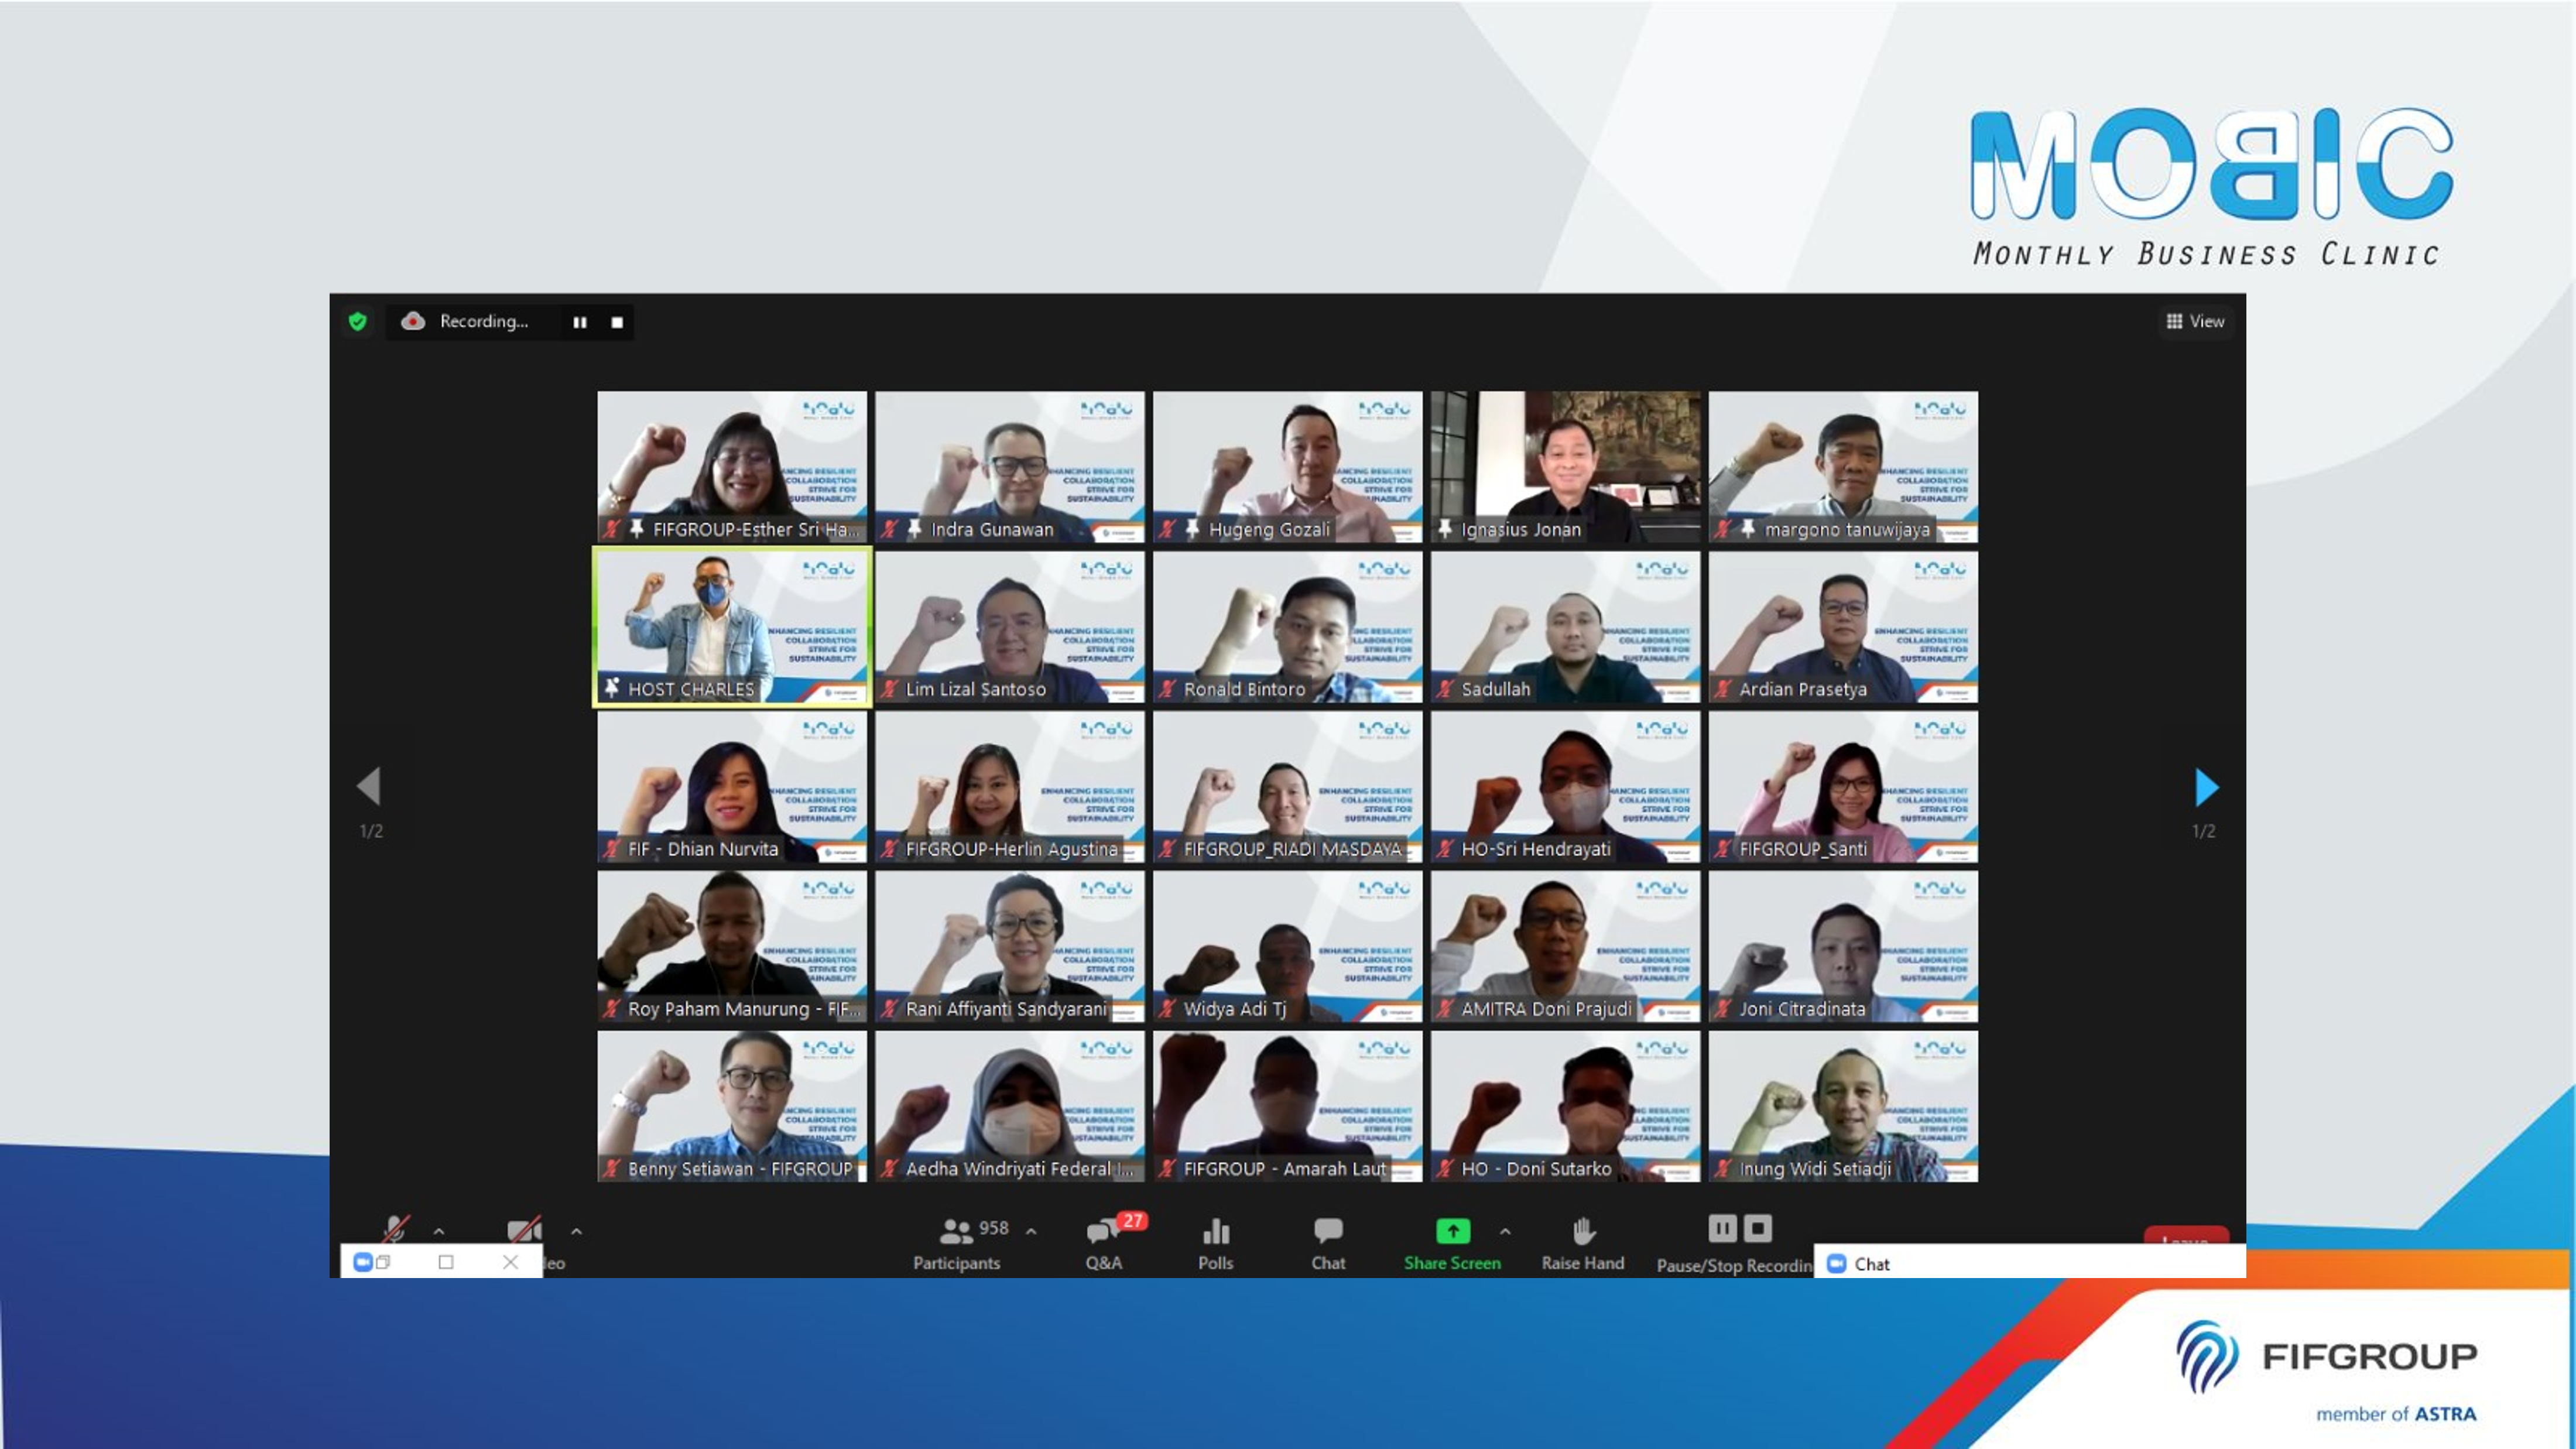Click HO - Doni Sutarko video tile
This screenshot has width=2576, height=1449.
pyautogui.click(x=1565, y=1107)
